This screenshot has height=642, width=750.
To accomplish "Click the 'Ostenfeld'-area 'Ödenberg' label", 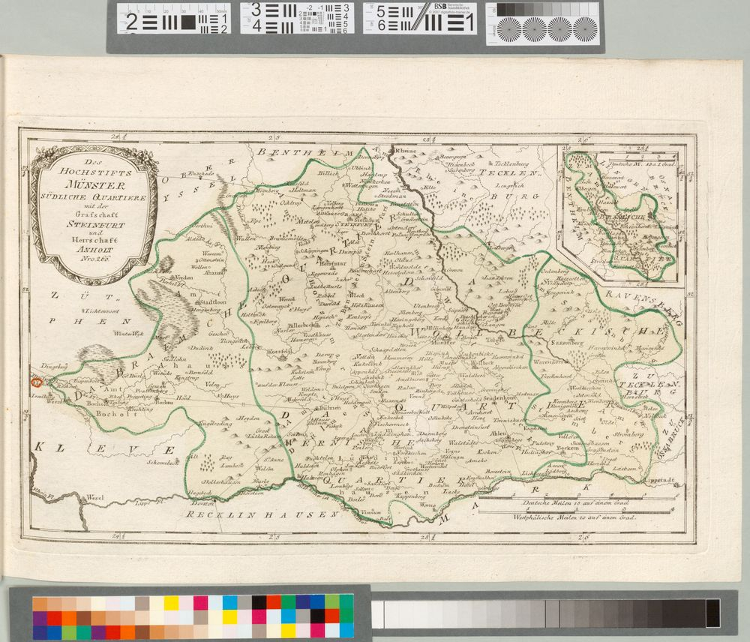I will pyautogui.click(x=554, y=271).
